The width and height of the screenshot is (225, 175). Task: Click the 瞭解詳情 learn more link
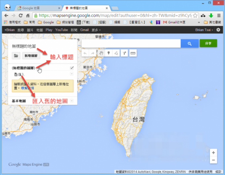click(27, 88)
